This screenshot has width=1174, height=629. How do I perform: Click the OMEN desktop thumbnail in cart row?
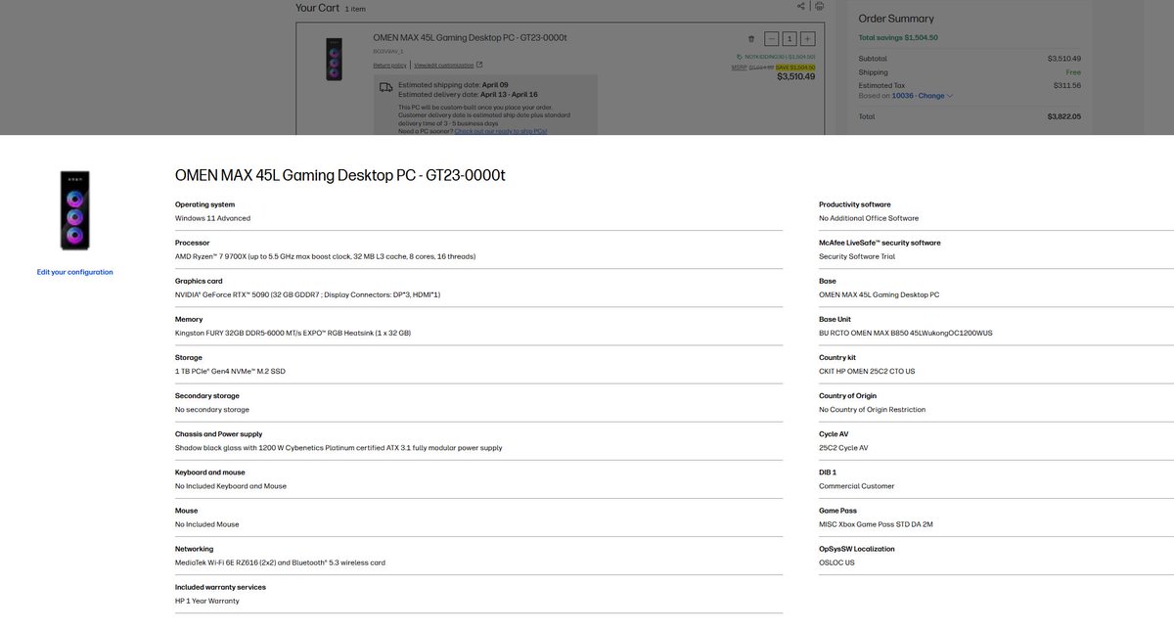[x=335, y=59]
